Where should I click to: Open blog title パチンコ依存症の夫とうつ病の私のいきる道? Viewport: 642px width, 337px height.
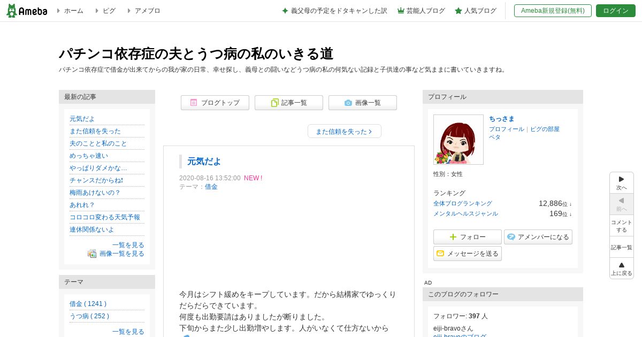(196, 53)
